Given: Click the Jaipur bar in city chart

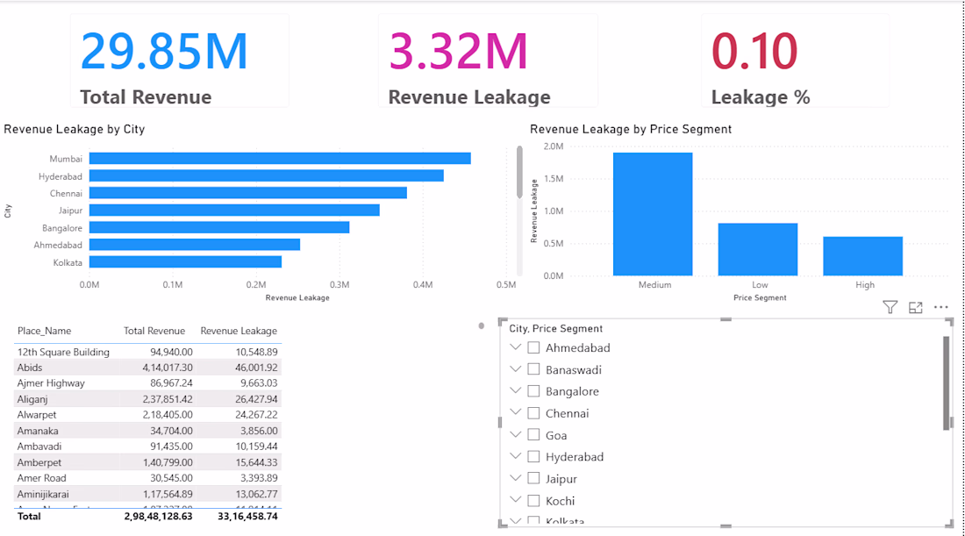Looking at the screenshot, I should tap(234, 211).
